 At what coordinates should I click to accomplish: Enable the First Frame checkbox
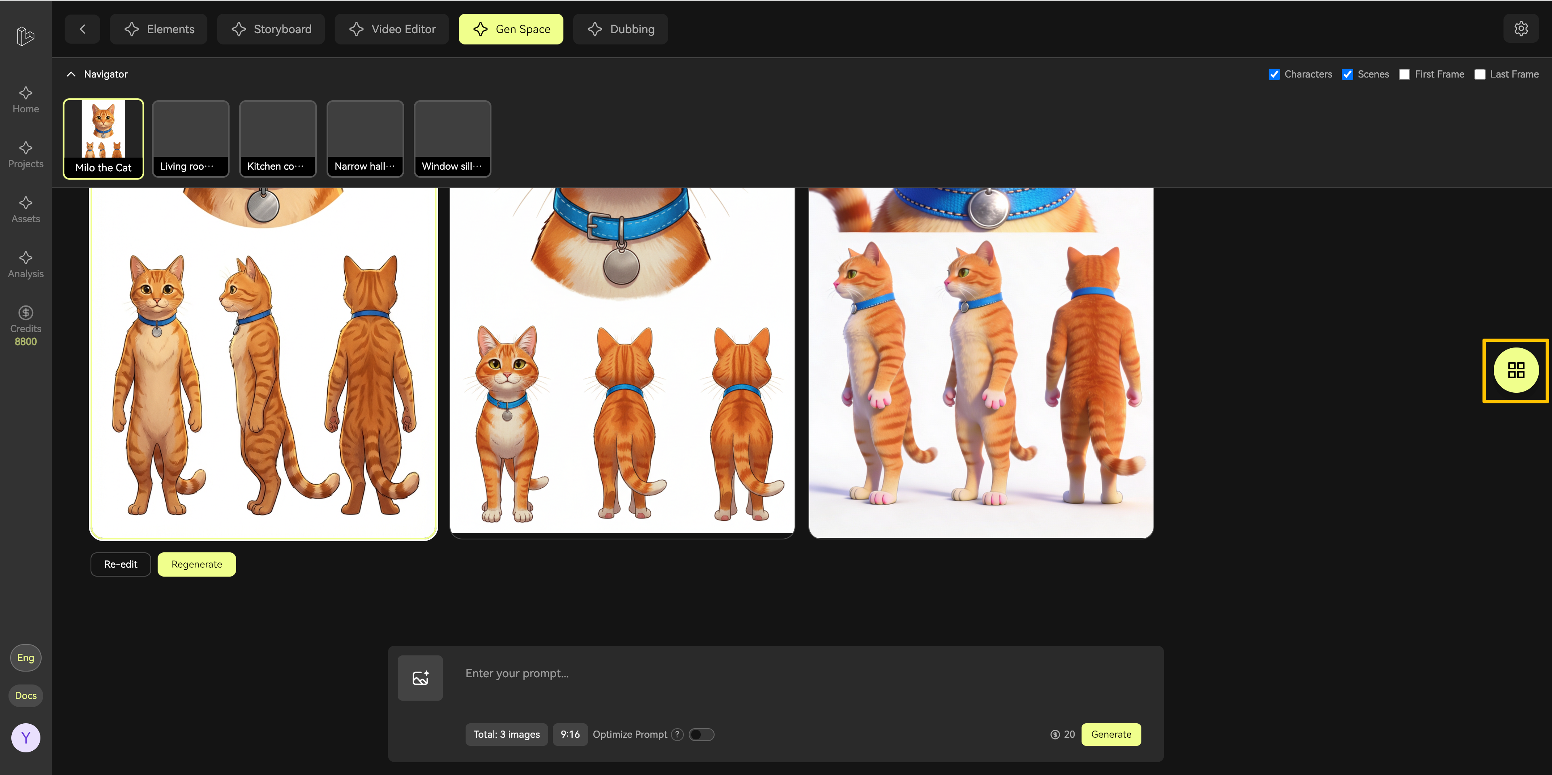(1404, 74)
